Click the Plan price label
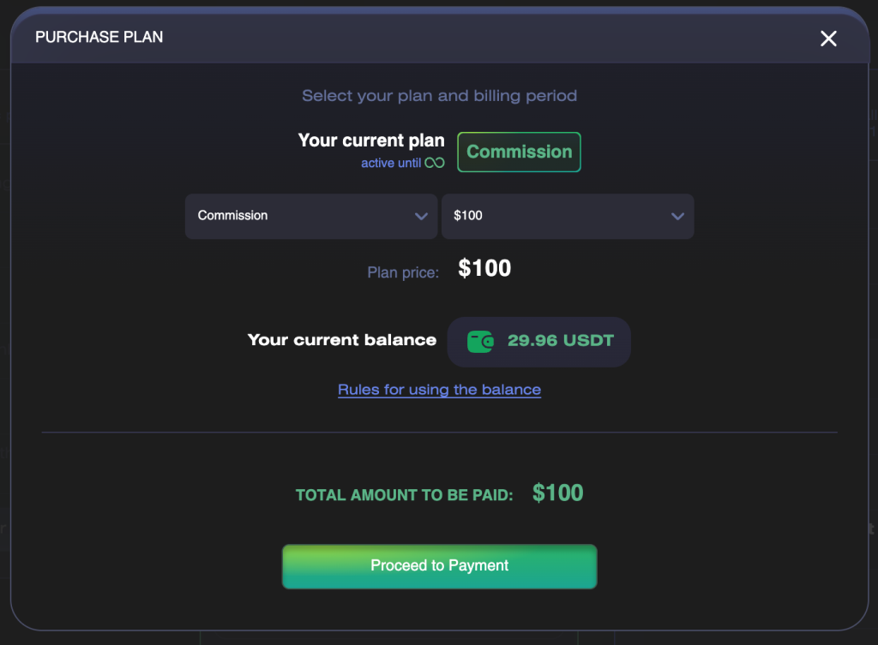Viewport: 878px width, 645px height. [403, 272]
